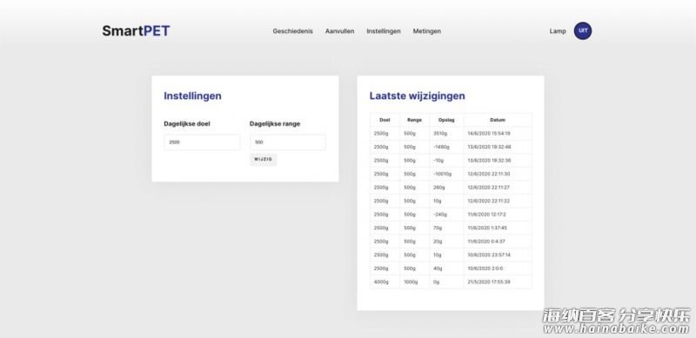Go to the Aanvullen page
This screenshot has width=696, height=338.
tap(339, 31)
